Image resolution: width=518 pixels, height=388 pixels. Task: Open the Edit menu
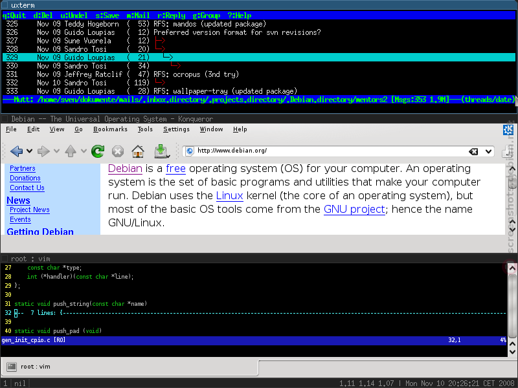34,129
